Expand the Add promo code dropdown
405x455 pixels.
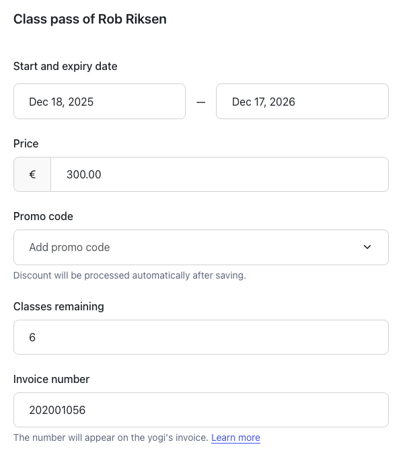coord(201,247)
